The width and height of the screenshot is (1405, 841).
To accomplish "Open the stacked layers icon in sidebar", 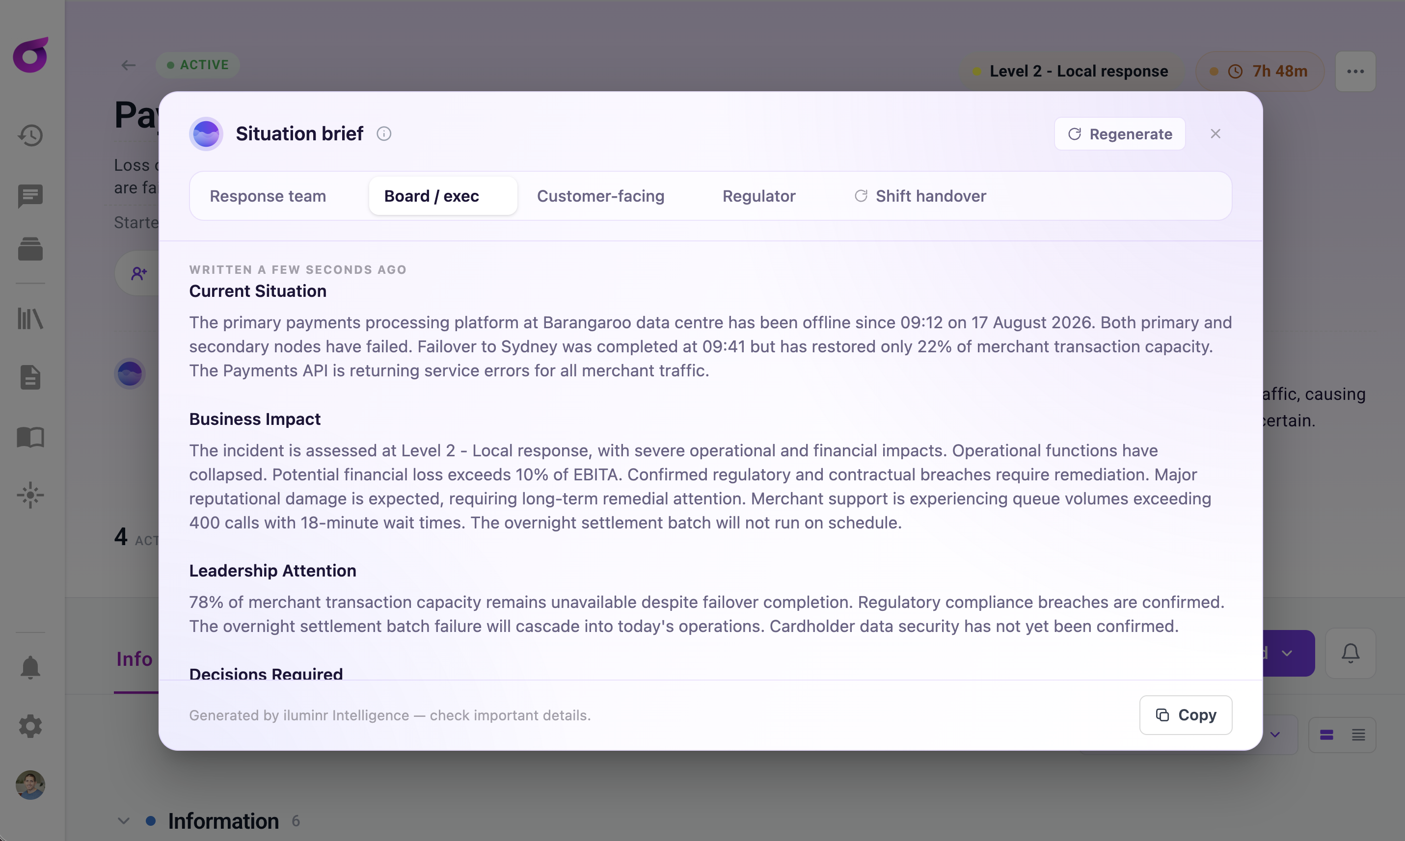I will pos(30,249).
